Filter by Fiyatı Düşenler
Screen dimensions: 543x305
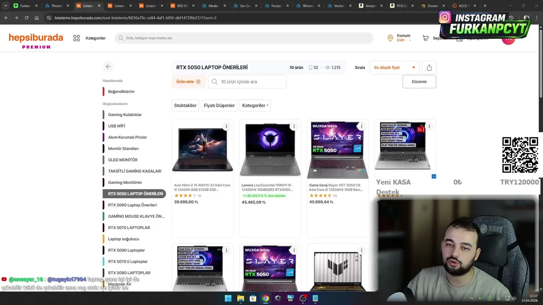click(x=219, y=105)
